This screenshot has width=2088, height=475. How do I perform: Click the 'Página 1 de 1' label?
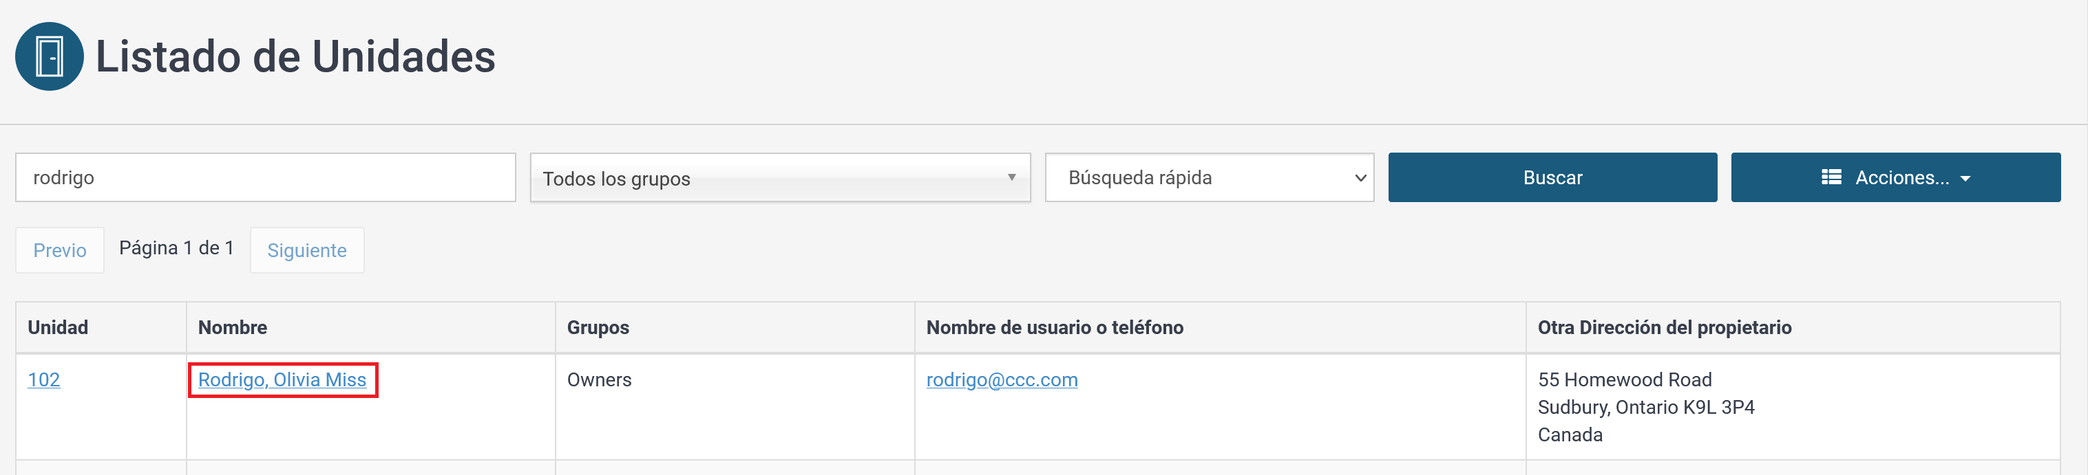[177, 247]
